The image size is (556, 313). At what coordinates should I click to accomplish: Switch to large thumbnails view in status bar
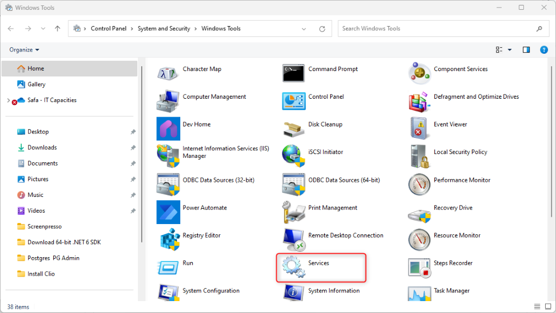[x=548, y=306]
